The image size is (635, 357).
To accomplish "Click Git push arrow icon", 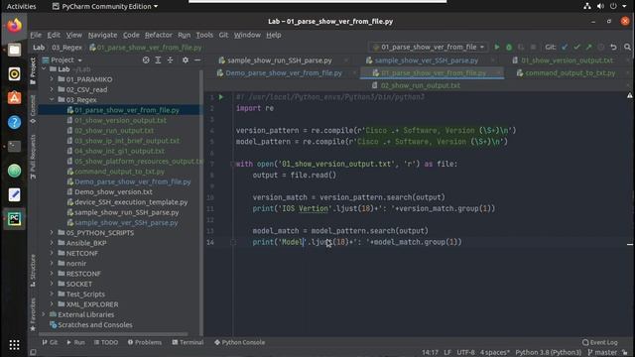I will (588, 47).
